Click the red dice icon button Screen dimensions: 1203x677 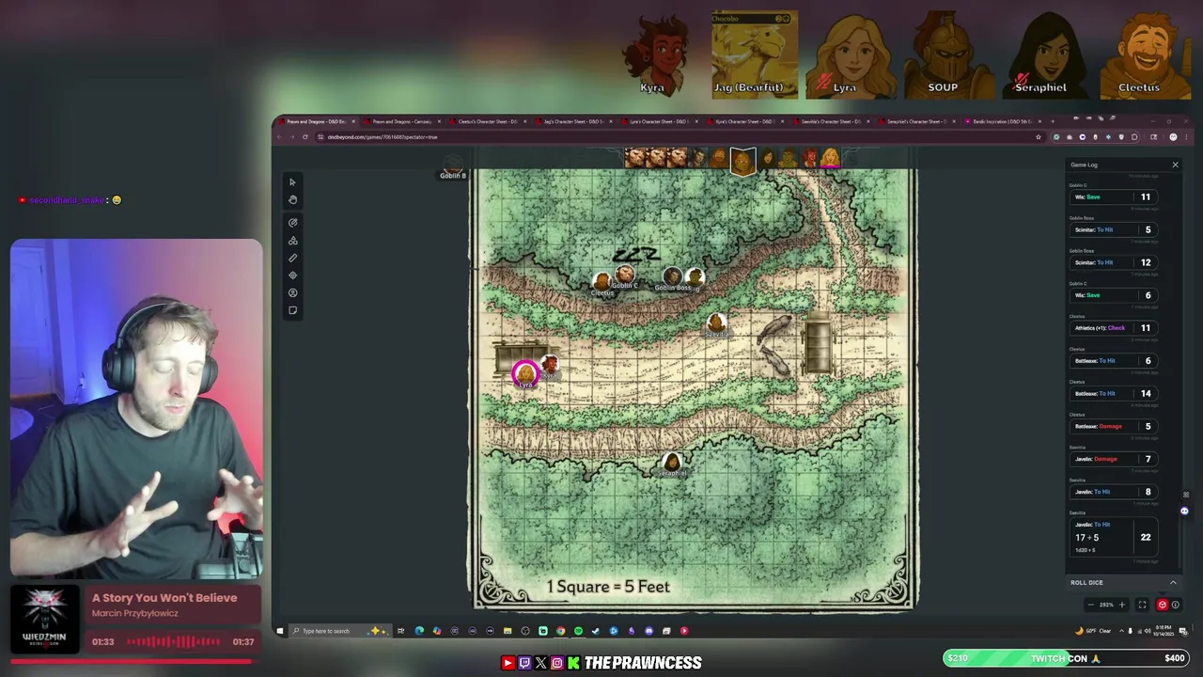(1162, 605)
